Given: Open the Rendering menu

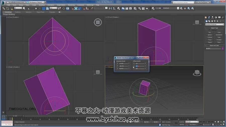Looking at the screenshot, I should click(x=71, y=5).
